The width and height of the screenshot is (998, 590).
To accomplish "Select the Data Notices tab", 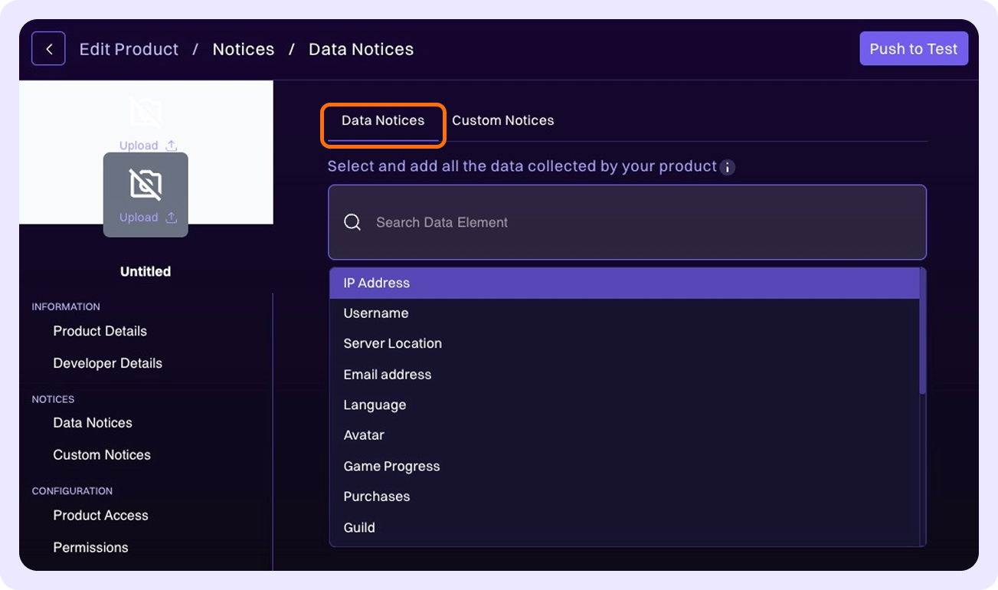I will pos(383,120).
